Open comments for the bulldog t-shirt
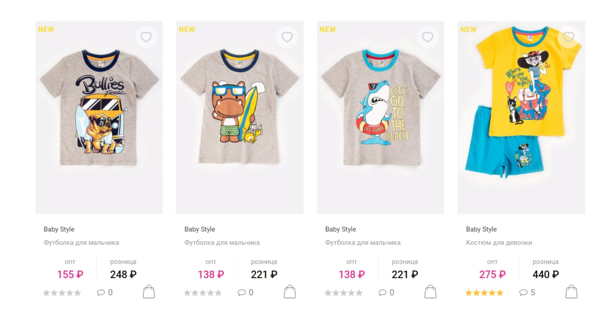 [105, 292]
